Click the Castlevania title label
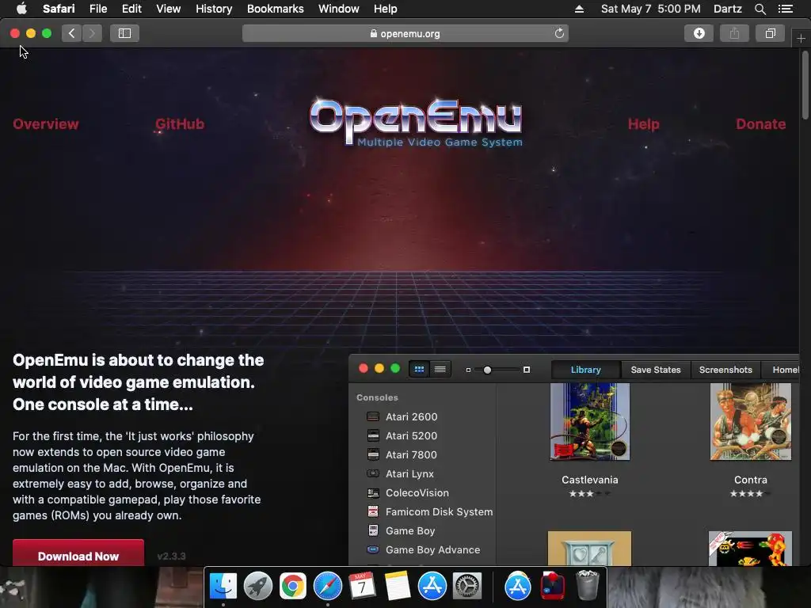 point(589,480)
